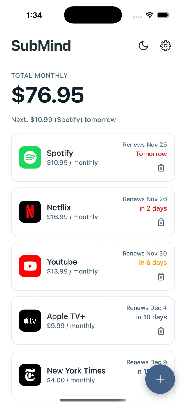The image size is (186, 405).
Task: Tap the Spotify logo icon
Action: [30, 157]
